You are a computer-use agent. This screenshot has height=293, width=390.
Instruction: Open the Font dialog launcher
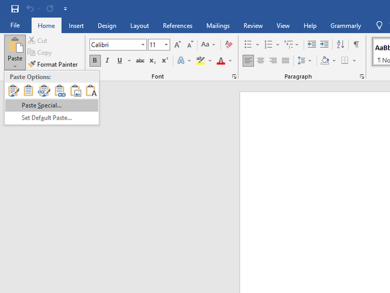tap(235, 76)
